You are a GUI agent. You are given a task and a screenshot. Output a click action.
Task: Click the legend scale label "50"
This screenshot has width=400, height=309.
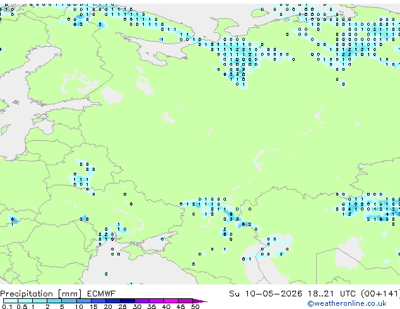click(x=195, y=306)
